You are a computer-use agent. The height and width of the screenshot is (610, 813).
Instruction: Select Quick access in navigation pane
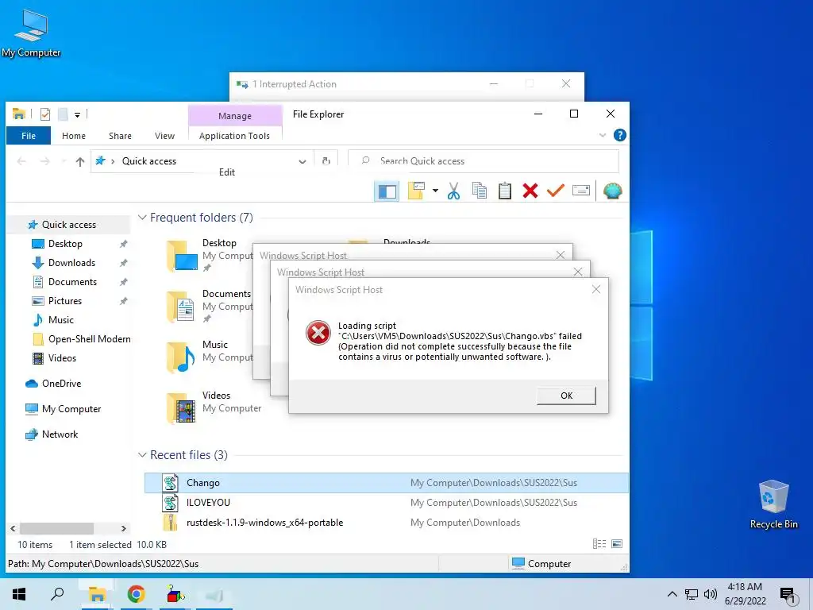tap(69, 225)
